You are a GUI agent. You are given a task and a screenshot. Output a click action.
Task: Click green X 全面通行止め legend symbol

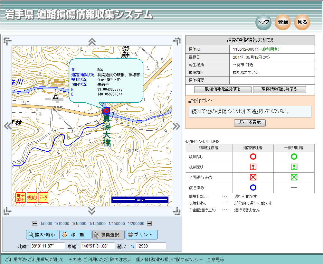coord(294,177)
